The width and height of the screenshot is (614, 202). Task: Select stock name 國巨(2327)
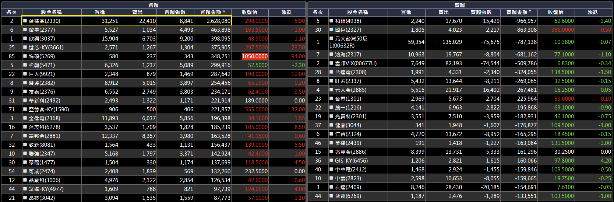tap(348, 30)
